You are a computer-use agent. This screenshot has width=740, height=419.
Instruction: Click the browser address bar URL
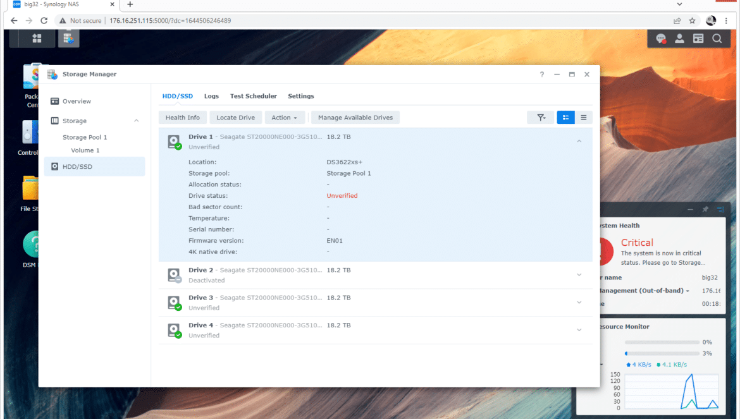click(170, 21)
